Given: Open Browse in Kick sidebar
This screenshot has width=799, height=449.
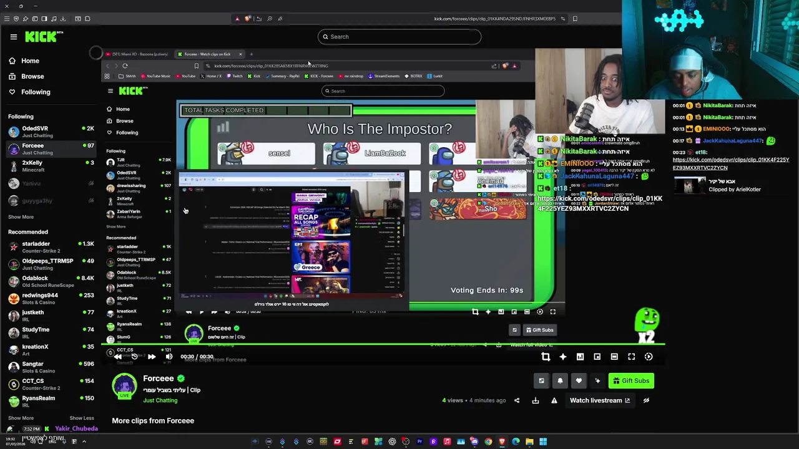Looking at the screenshot, I should (32, 77).
